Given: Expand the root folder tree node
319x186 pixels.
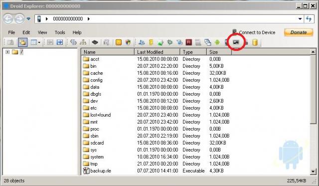Looking at the screenshot, I should 7,52.
